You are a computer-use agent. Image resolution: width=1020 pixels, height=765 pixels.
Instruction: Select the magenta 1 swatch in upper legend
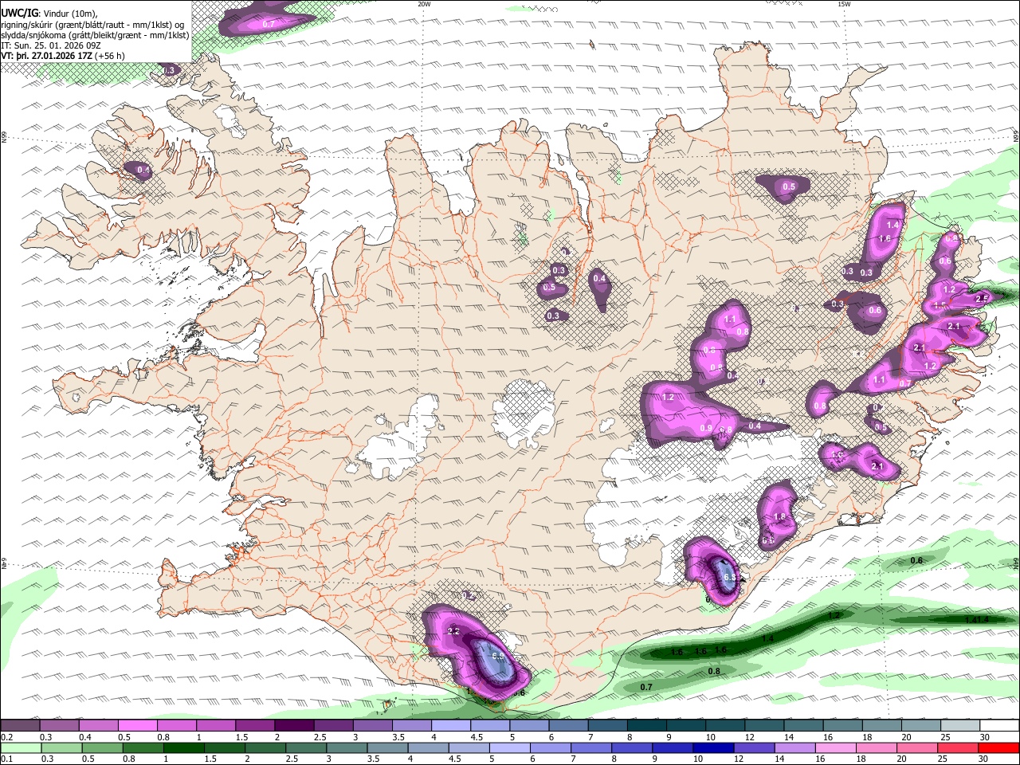click(215, 726)
